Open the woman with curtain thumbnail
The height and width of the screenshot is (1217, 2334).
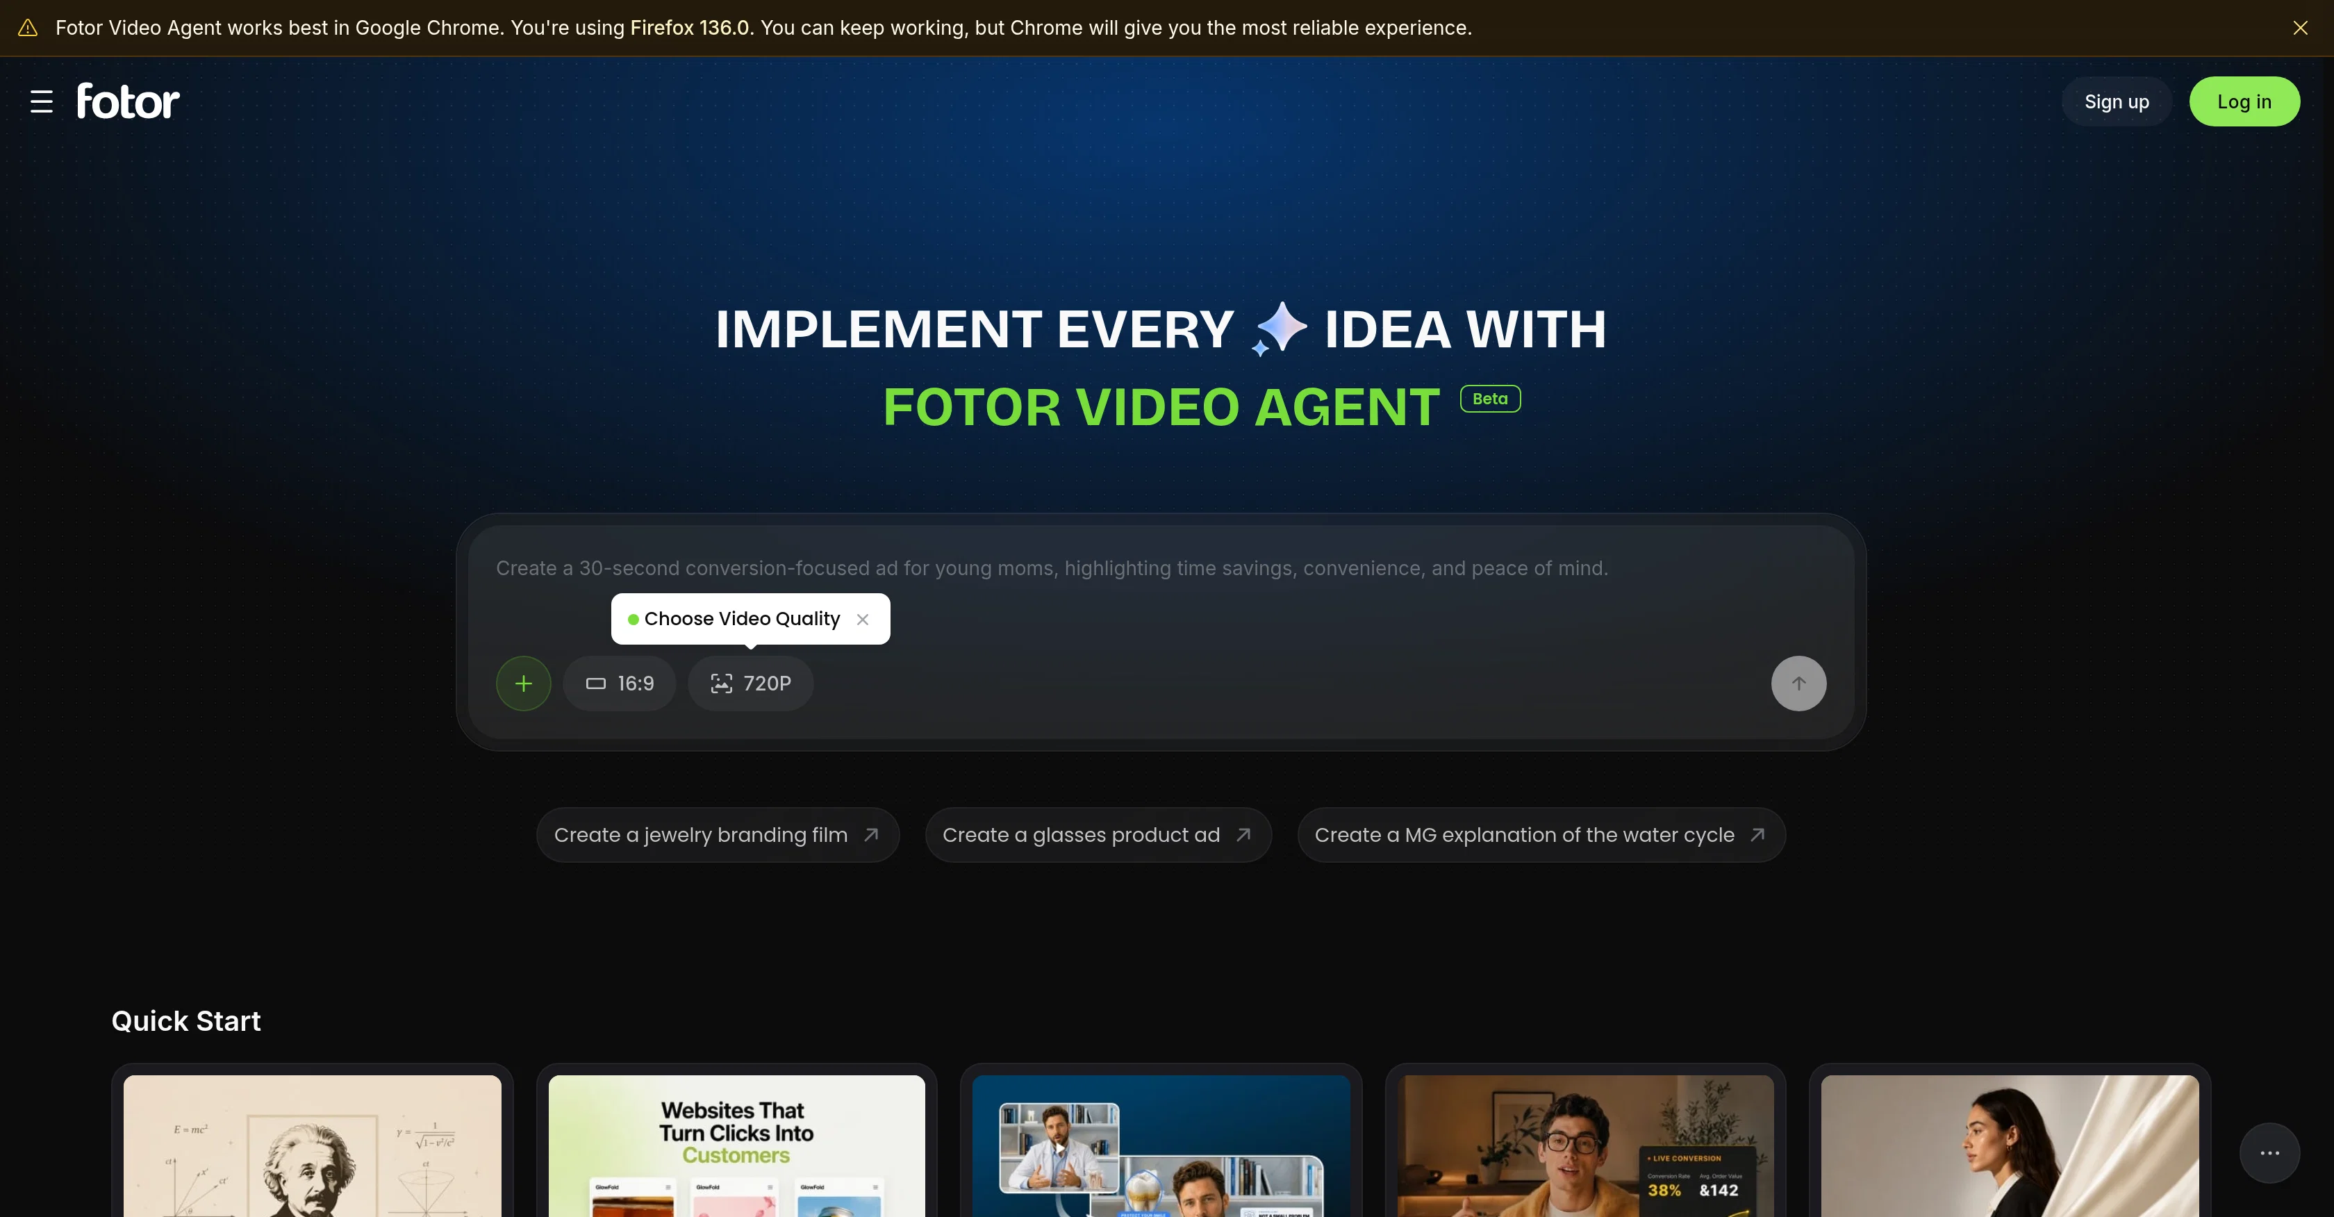[x=2010, y=1146]
